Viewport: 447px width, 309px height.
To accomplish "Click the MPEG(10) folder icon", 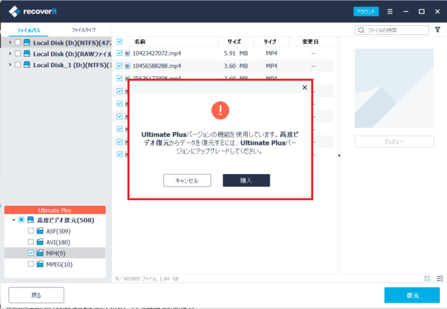I will pos(41,264).
